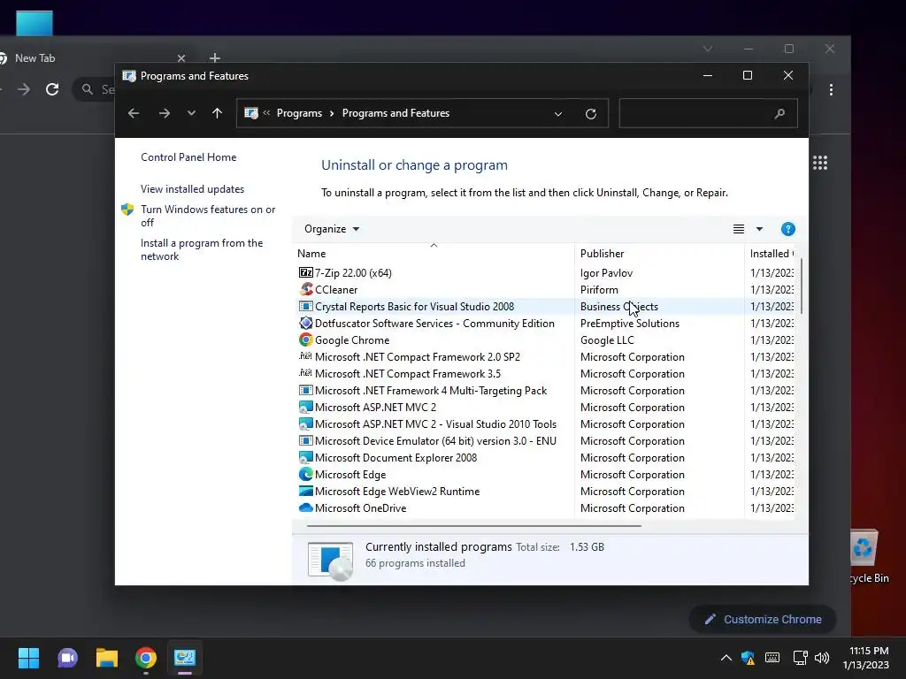
Task: Click the Programs breadcrumb segment
Action: pyautogui.click(x=299, y=113)
